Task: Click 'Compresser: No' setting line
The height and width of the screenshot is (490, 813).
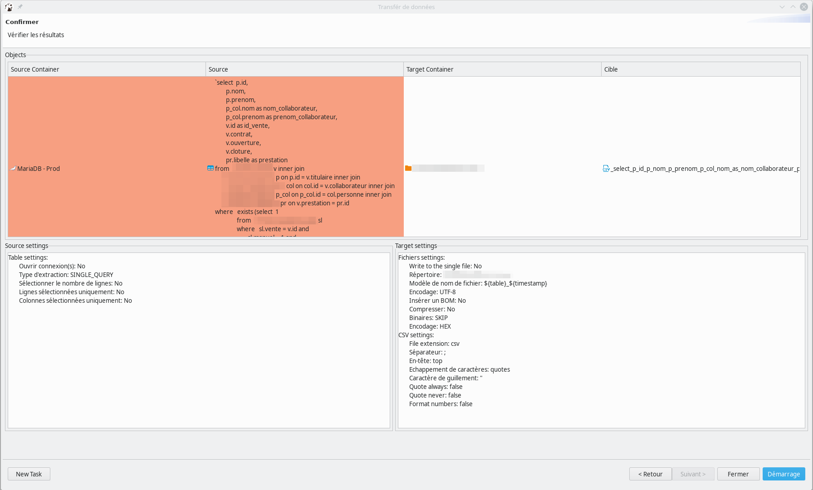Action: [432, 309]
